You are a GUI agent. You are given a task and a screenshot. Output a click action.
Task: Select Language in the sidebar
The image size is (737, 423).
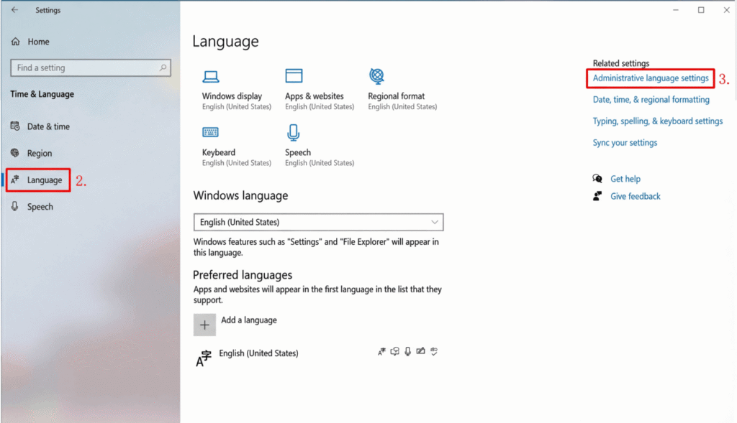45,180
